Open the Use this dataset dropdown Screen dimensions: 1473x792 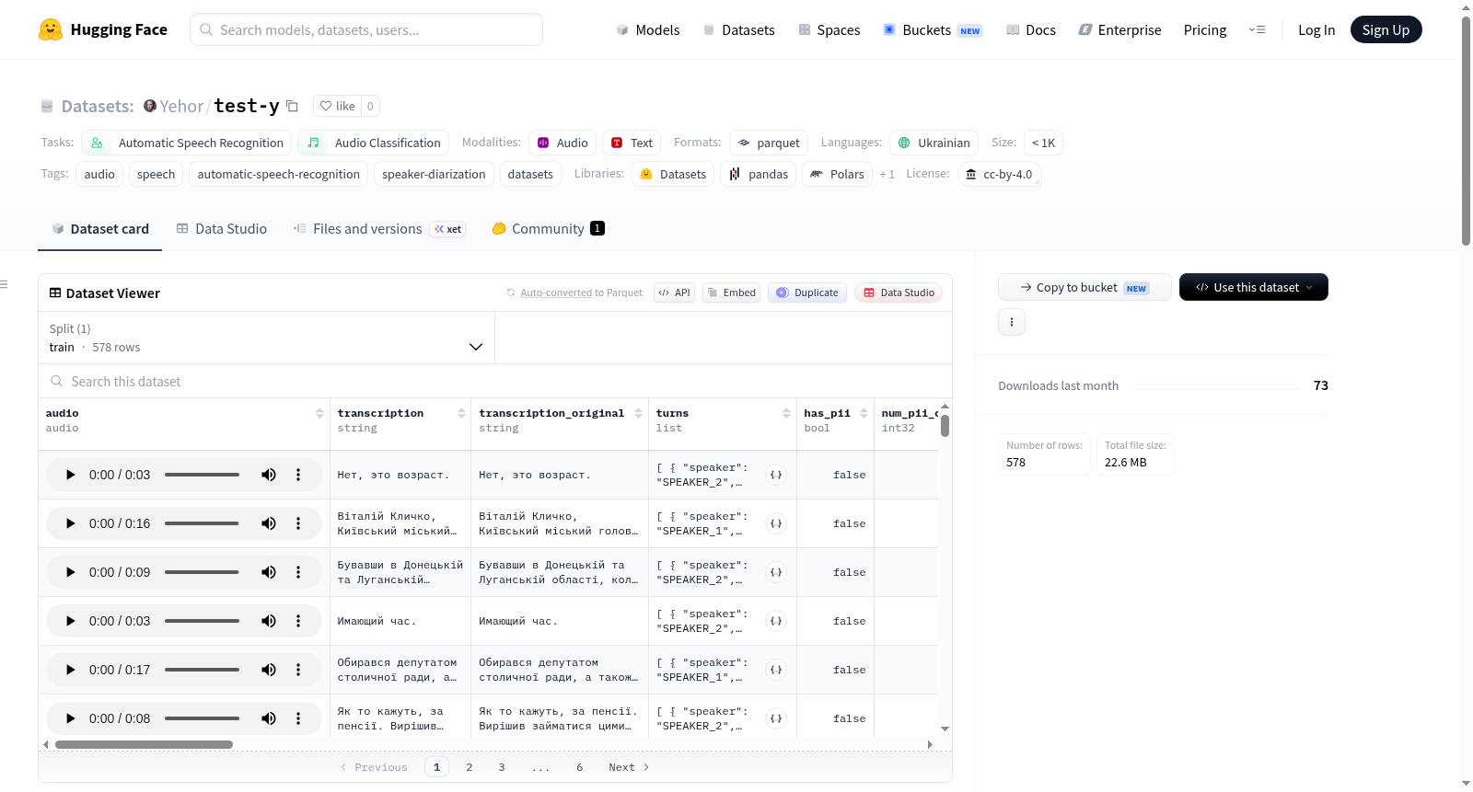click(x=1254, y=287)
